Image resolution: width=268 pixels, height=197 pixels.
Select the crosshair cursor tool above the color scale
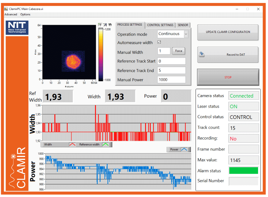click(x=100, y=25)
